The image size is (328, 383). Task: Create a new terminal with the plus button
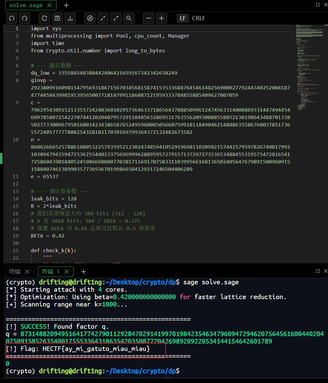[x=83, y=272]
